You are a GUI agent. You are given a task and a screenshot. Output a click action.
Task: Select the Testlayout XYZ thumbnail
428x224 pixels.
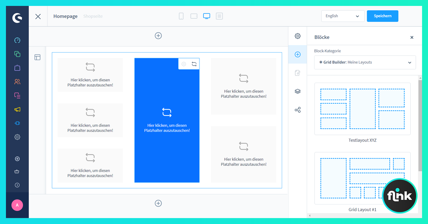pos(362,109)
